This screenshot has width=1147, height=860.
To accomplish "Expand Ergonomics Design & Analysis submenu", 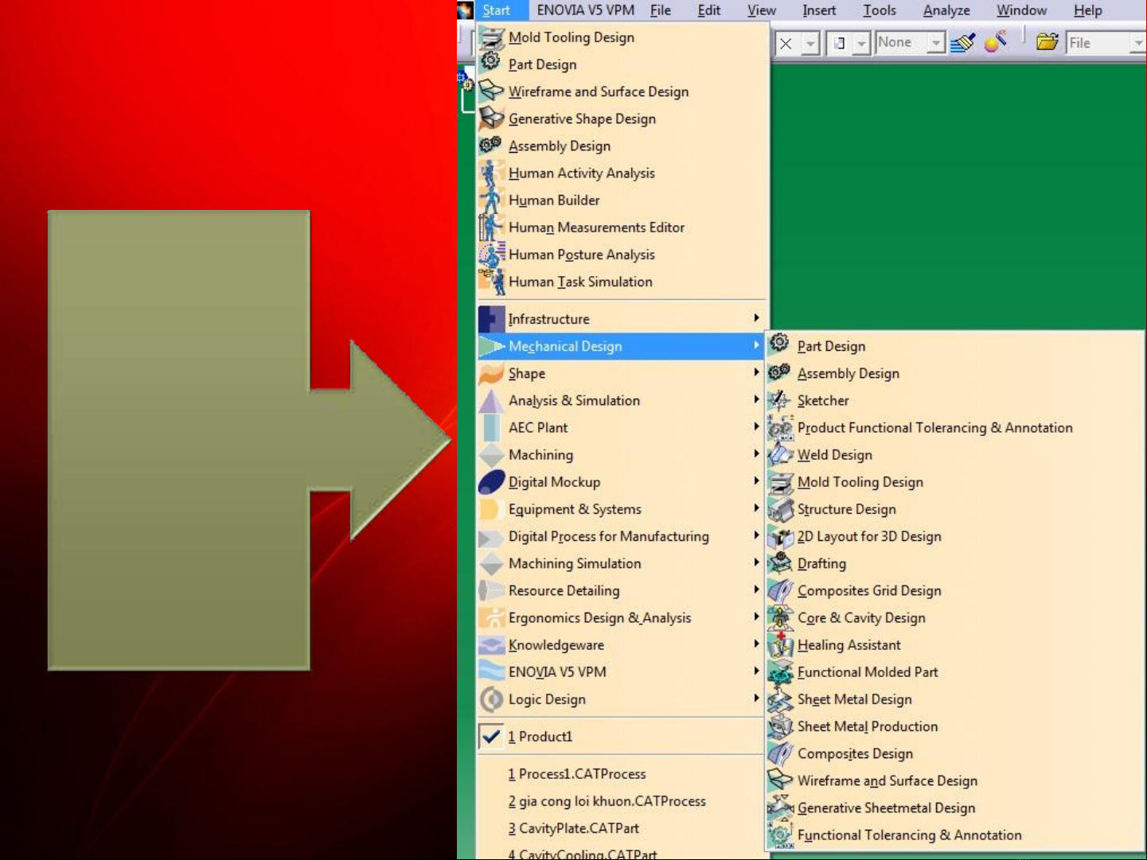I will coord(622,617).
